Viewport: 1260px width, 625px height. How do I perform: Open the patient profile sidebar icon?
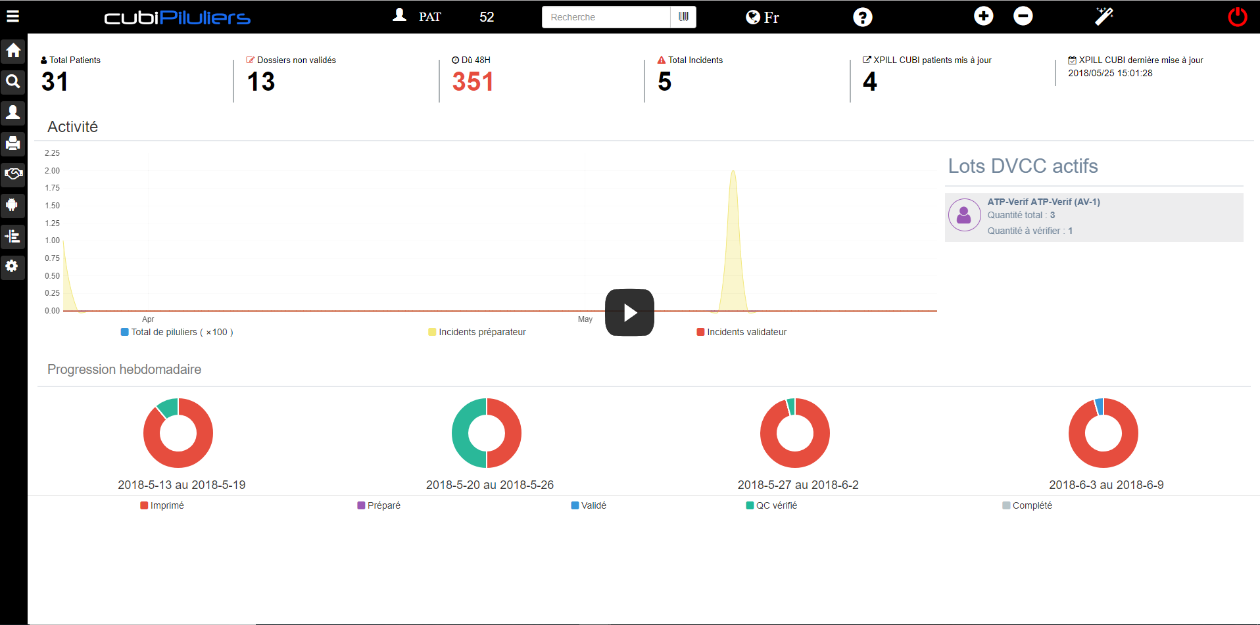pos(13,112)
